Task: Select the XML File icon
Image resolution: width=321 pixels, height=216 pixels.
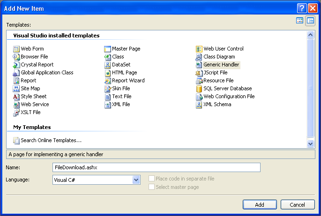Action: coord(107,105)
